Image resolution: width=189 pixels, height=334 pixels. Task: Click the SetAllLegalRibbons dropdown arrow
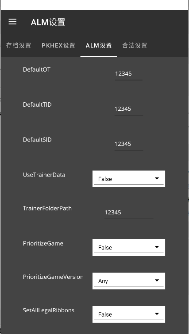click(x=157, y=314)
